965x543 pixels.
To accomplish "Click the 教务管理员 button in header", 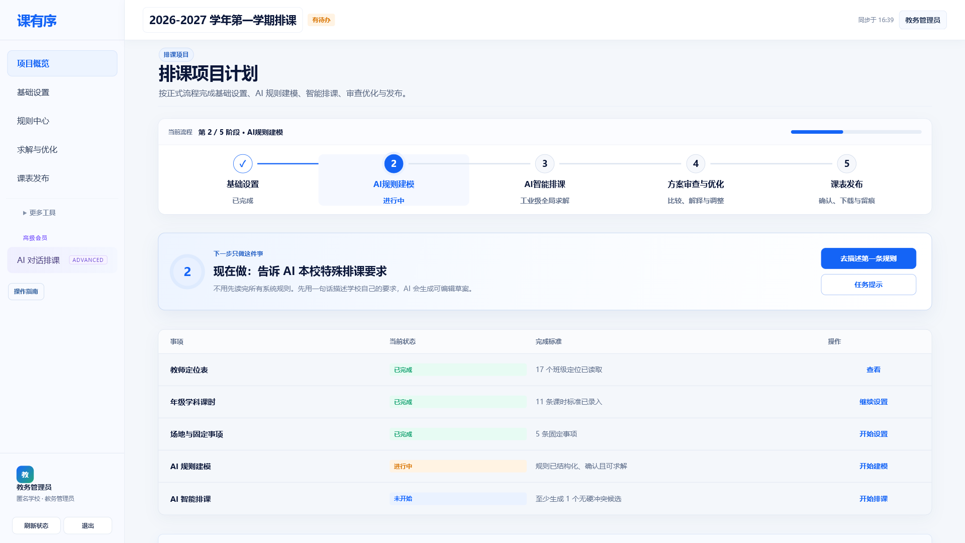I will [x=923, y=20].
